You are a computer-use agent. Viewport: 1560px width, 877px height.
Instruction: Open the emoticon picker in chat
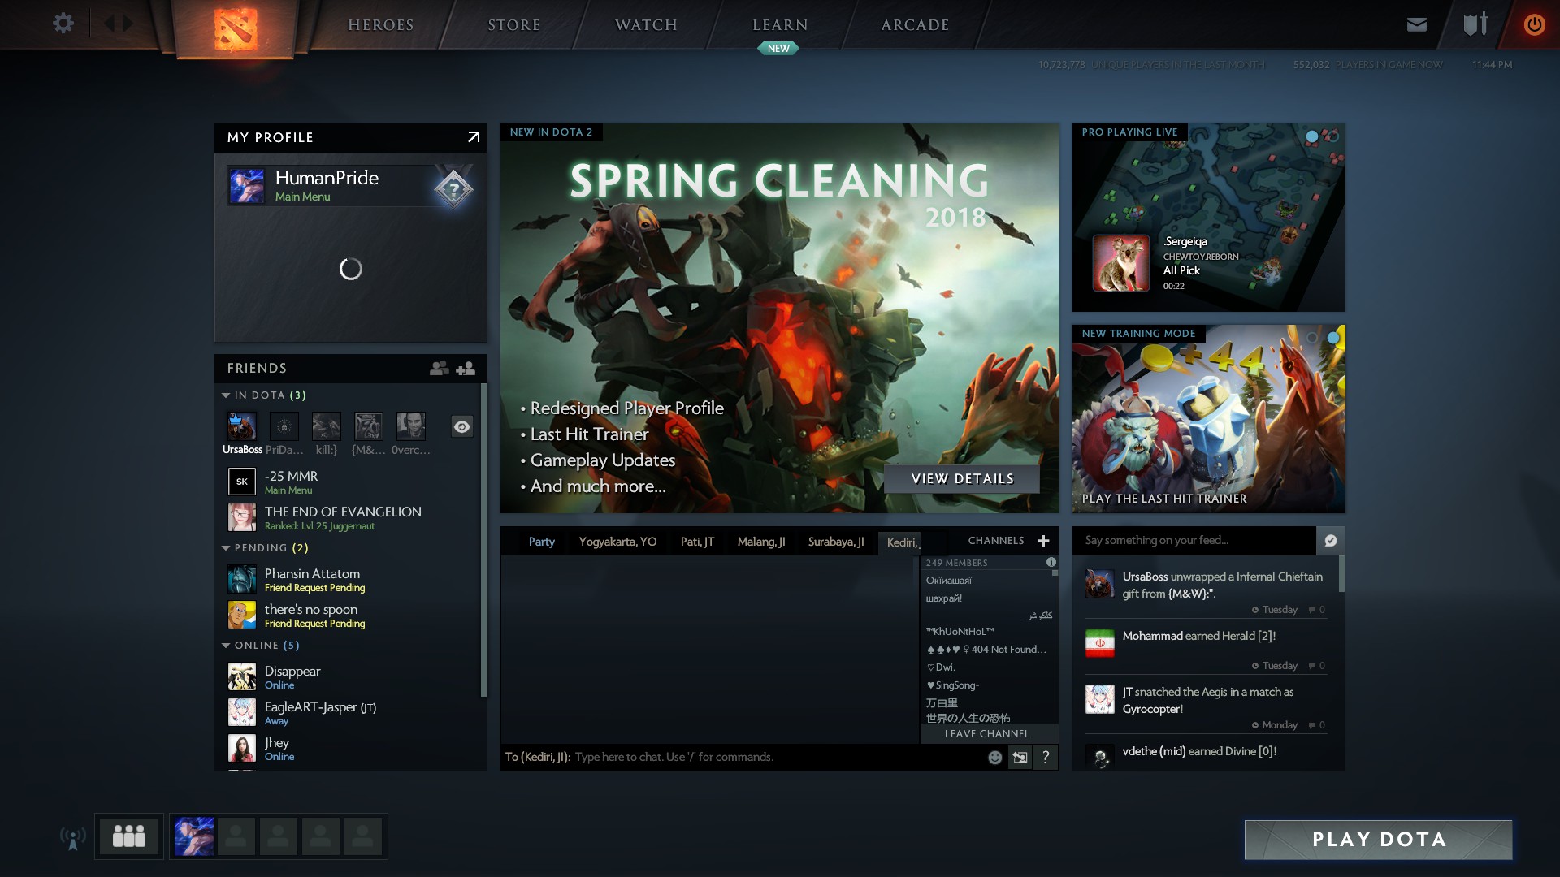tap(994, 757)
